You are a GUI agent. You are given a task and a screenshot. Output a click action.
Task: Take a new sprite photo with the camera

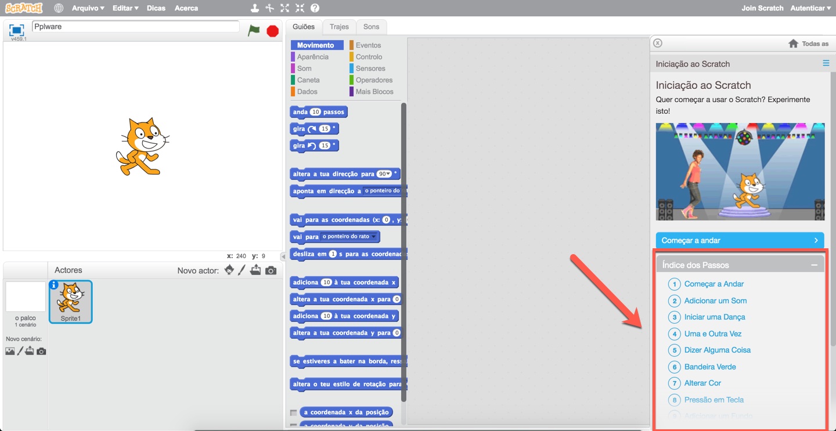pos(269,270)
